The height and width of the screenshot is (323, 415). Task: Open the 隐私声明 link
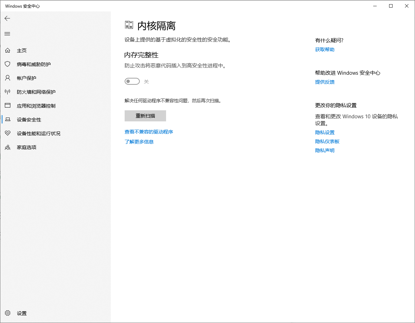325,151
